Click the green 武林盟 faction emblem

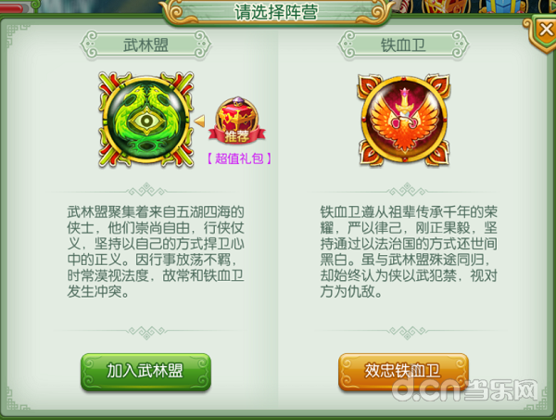click(x=146, y=120)
